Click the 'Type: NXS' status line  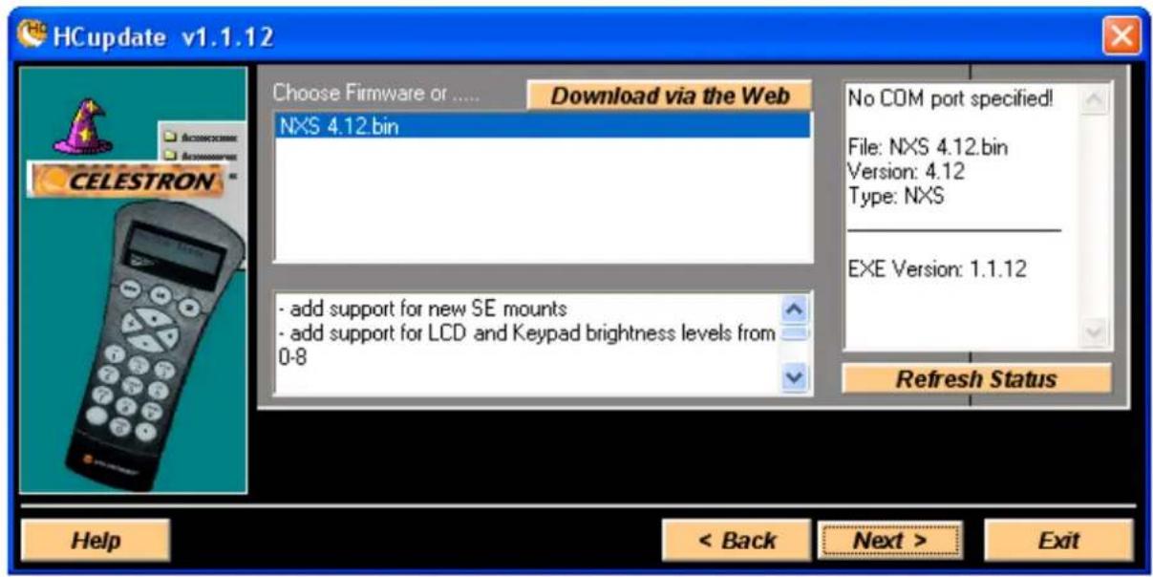(896, 195)
